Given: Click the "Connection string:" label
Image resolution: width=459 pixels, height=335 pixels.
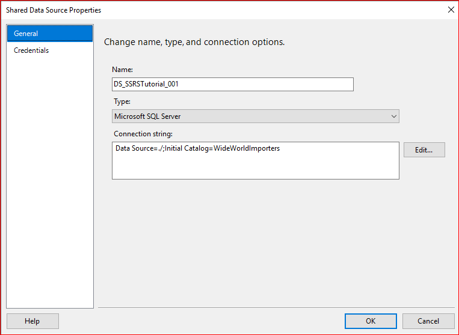Looking at the screenshot, I should (143, 133).
